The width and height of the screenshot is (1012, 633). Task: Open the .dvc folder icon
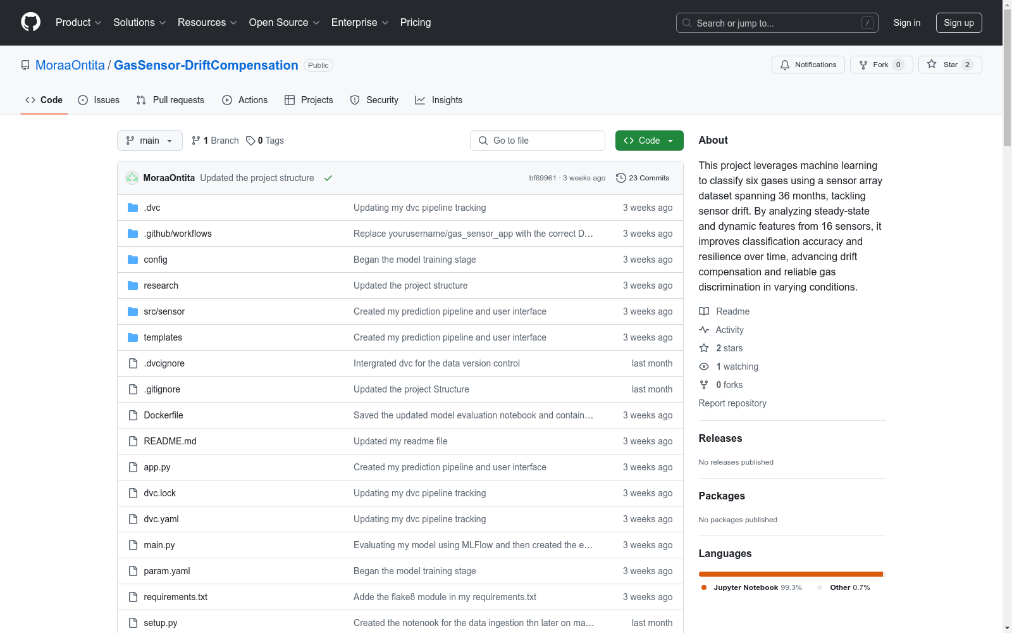(x=133, y=208)
